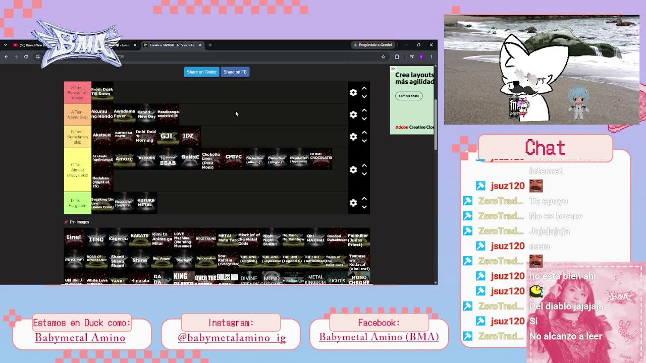Select D Tier Forgotten label
The height and width of the screenshot is (363, 646).
[77, 203]
